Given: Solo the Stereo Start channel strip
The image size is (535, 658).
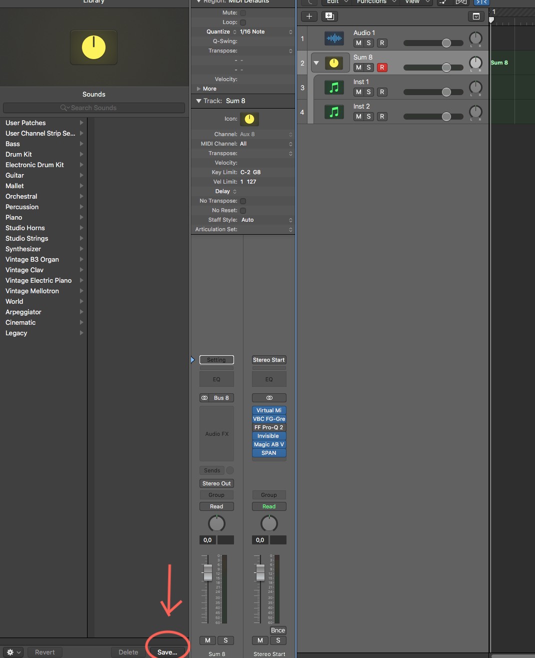Looking at the screenshot, I should coord(278,640).
